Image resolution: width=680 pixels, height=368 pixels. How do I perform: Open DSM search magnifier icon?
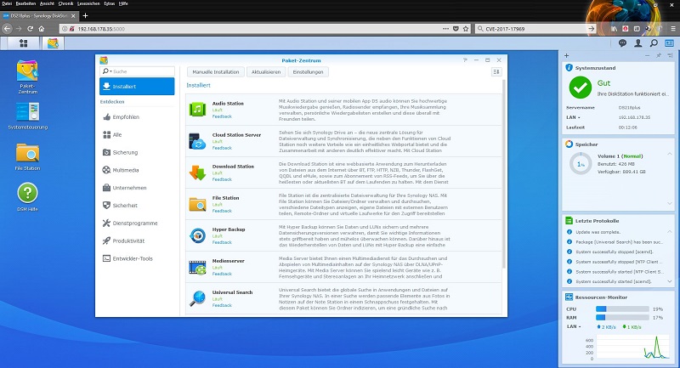[x=654, y=42]
